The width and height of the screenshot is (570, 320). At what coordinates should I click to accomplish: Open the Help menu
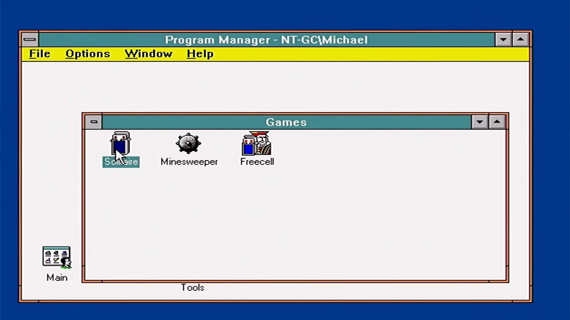pyautogui.click(x=200, y=54)
